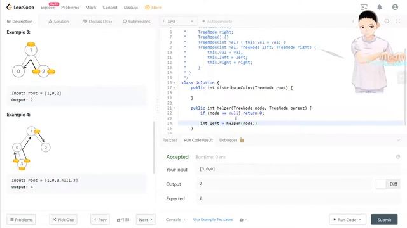Screen dimensions: 407x228
Task: Collapse the console panel chevron
Action: tap(398, 140)
